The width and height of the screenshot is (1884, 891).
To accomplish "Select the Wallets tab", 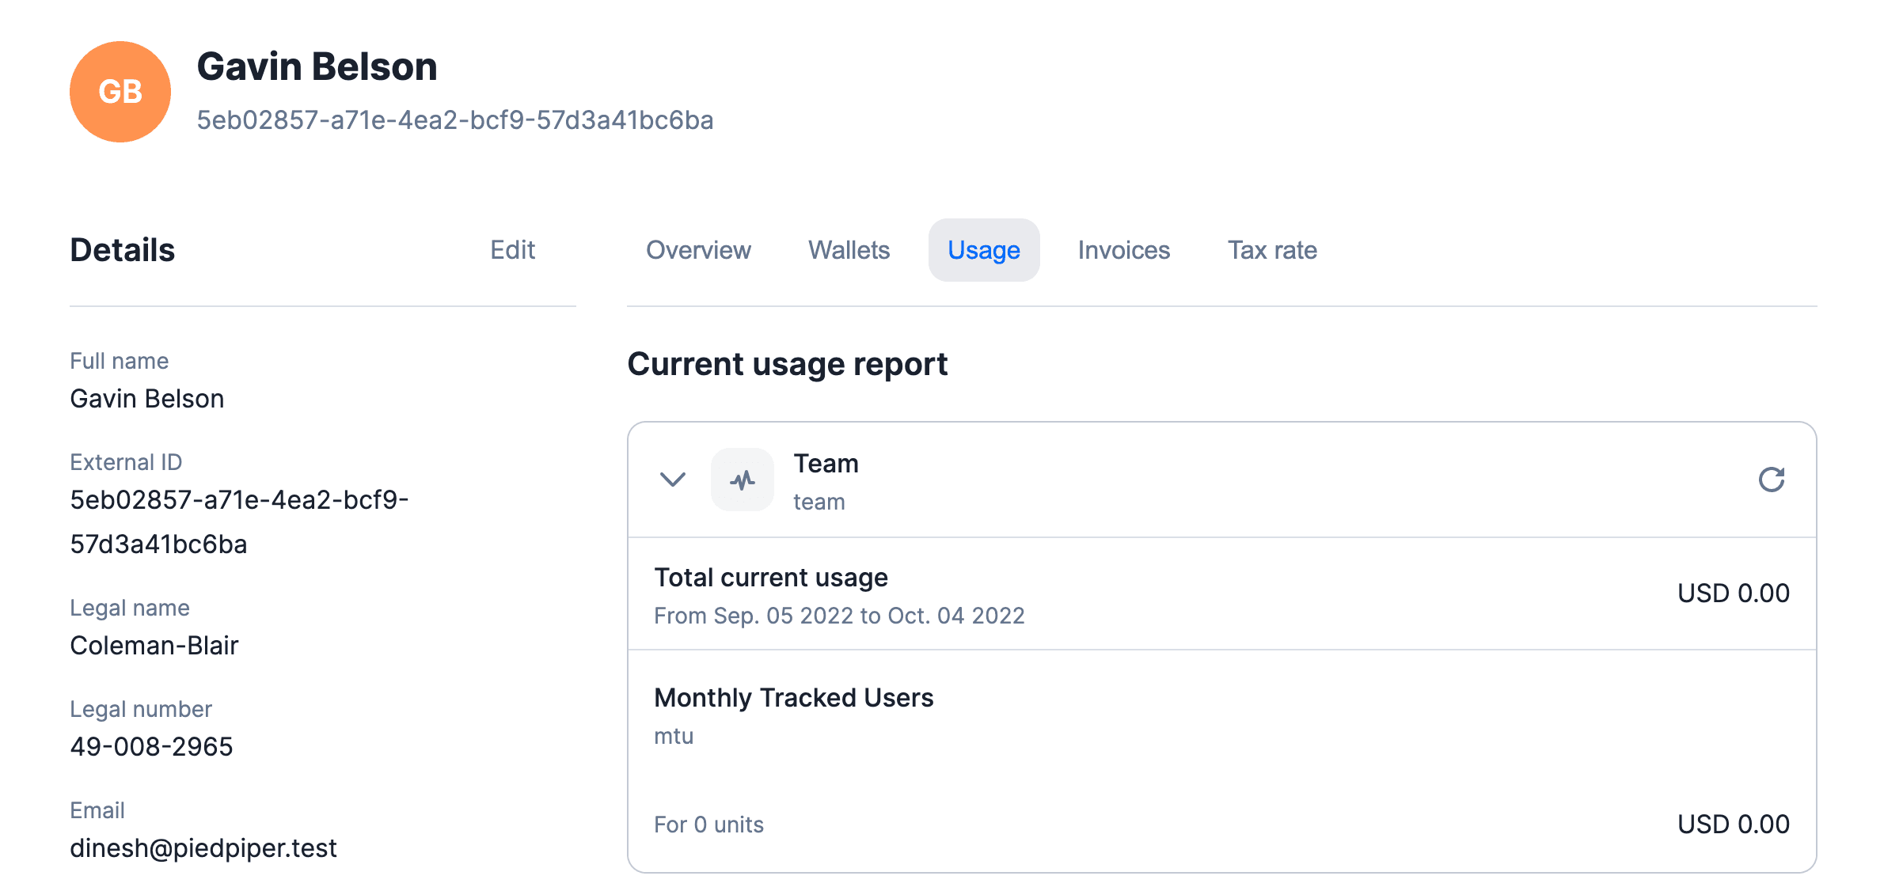I will (x=848, y=250).
